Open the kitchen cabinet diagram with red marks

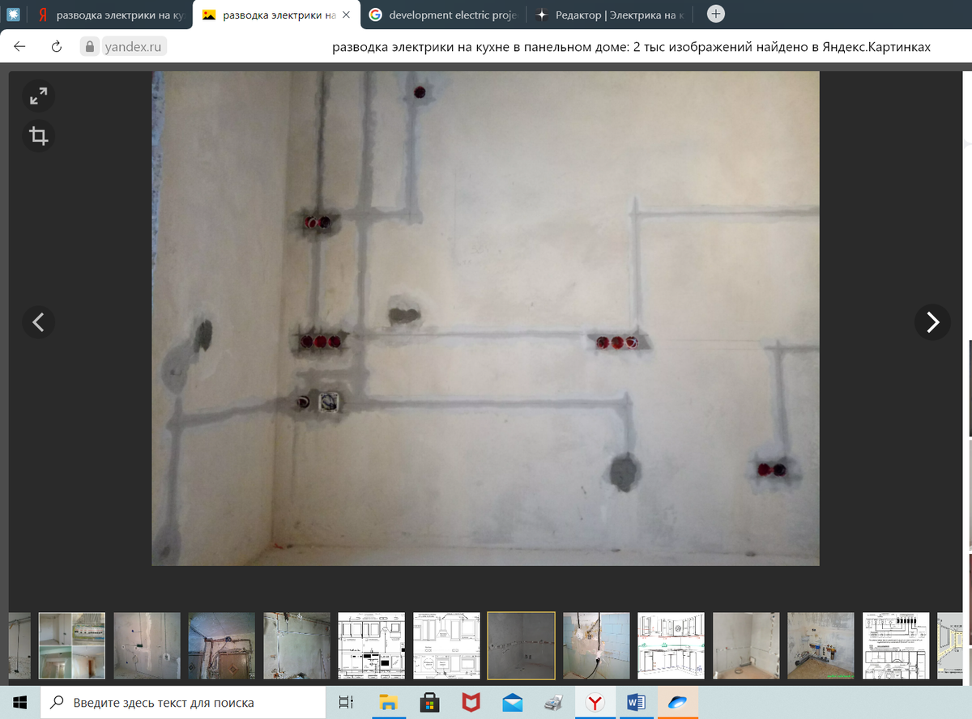(671, 645)
